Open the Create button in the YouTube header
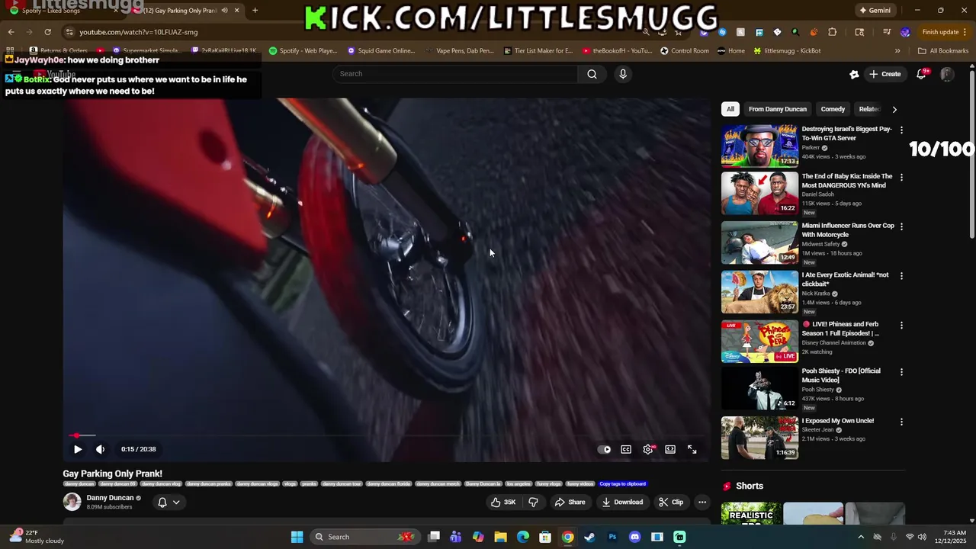Viewport: 976px width, 549px height. [x=885, y=74]
